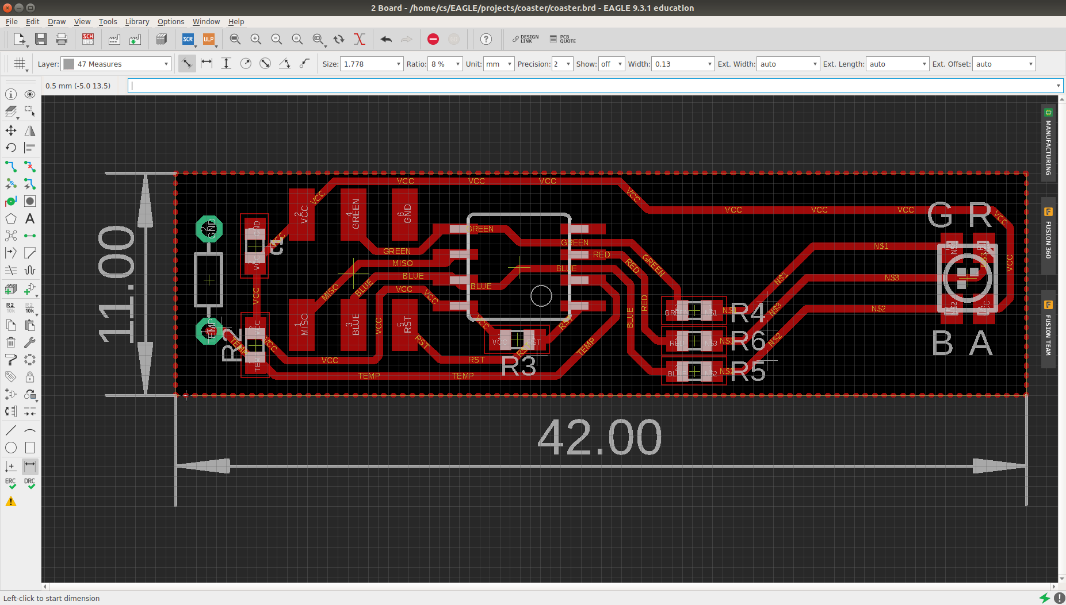Toggle the leader dimension type
This screenshot has height=605, width=1066.
(304, 63)
